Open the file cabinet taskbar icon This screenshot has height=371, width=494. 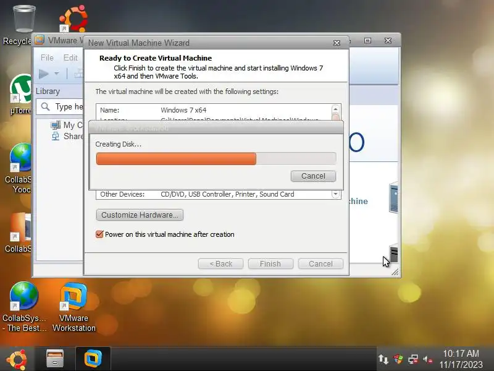pos(55,359)
